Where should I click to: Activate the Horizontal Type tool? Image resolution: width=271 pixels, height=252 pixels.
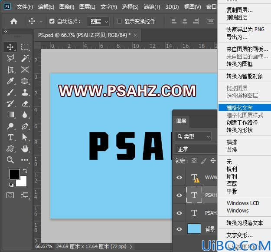[10, 138]
